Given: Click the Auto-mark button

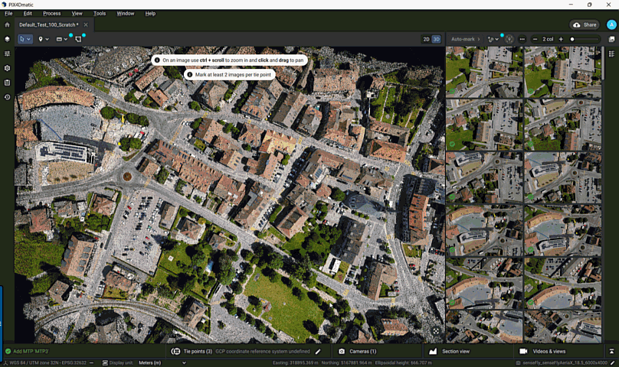Looking at the screenshot, I should pos(463,39).
